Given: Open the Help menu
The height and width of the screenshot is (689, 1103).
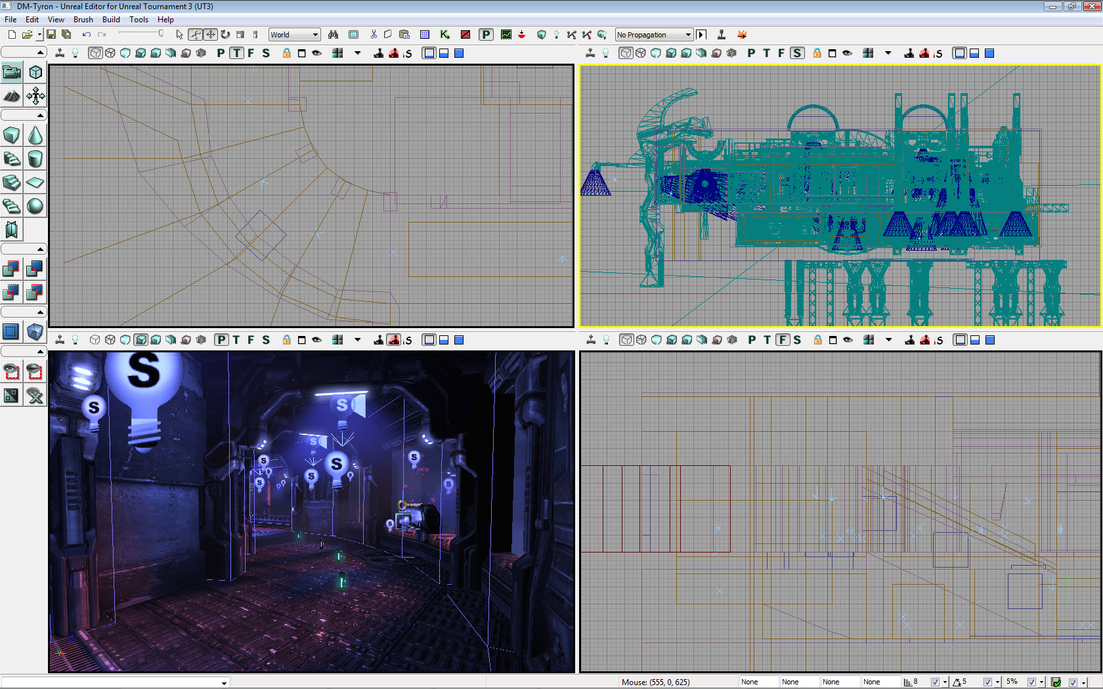Looking at the screenshot, I should click(x=165, y=20).
